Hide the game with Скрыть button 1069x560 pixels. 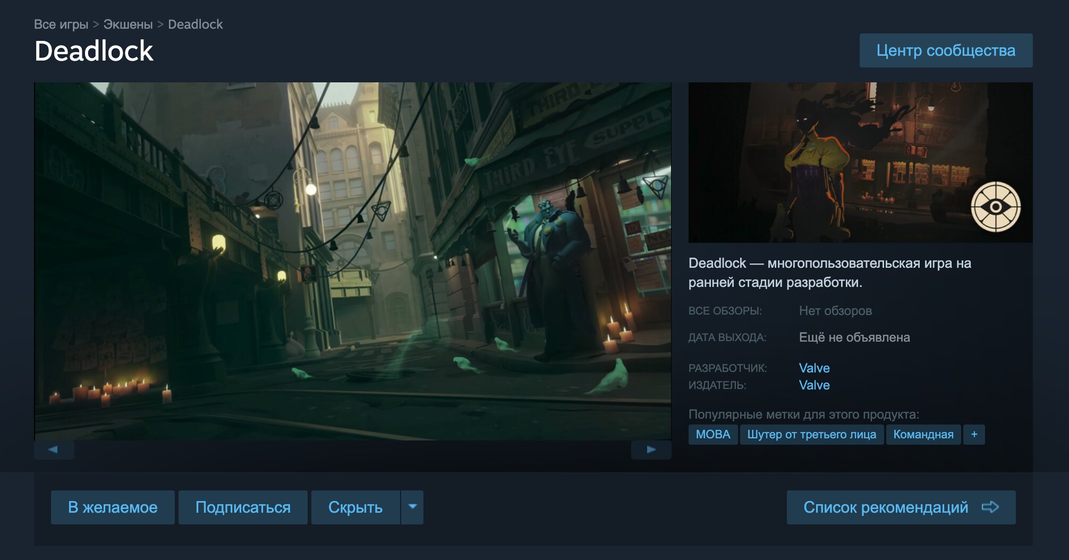pyautogui.click(x=355, y=507)
